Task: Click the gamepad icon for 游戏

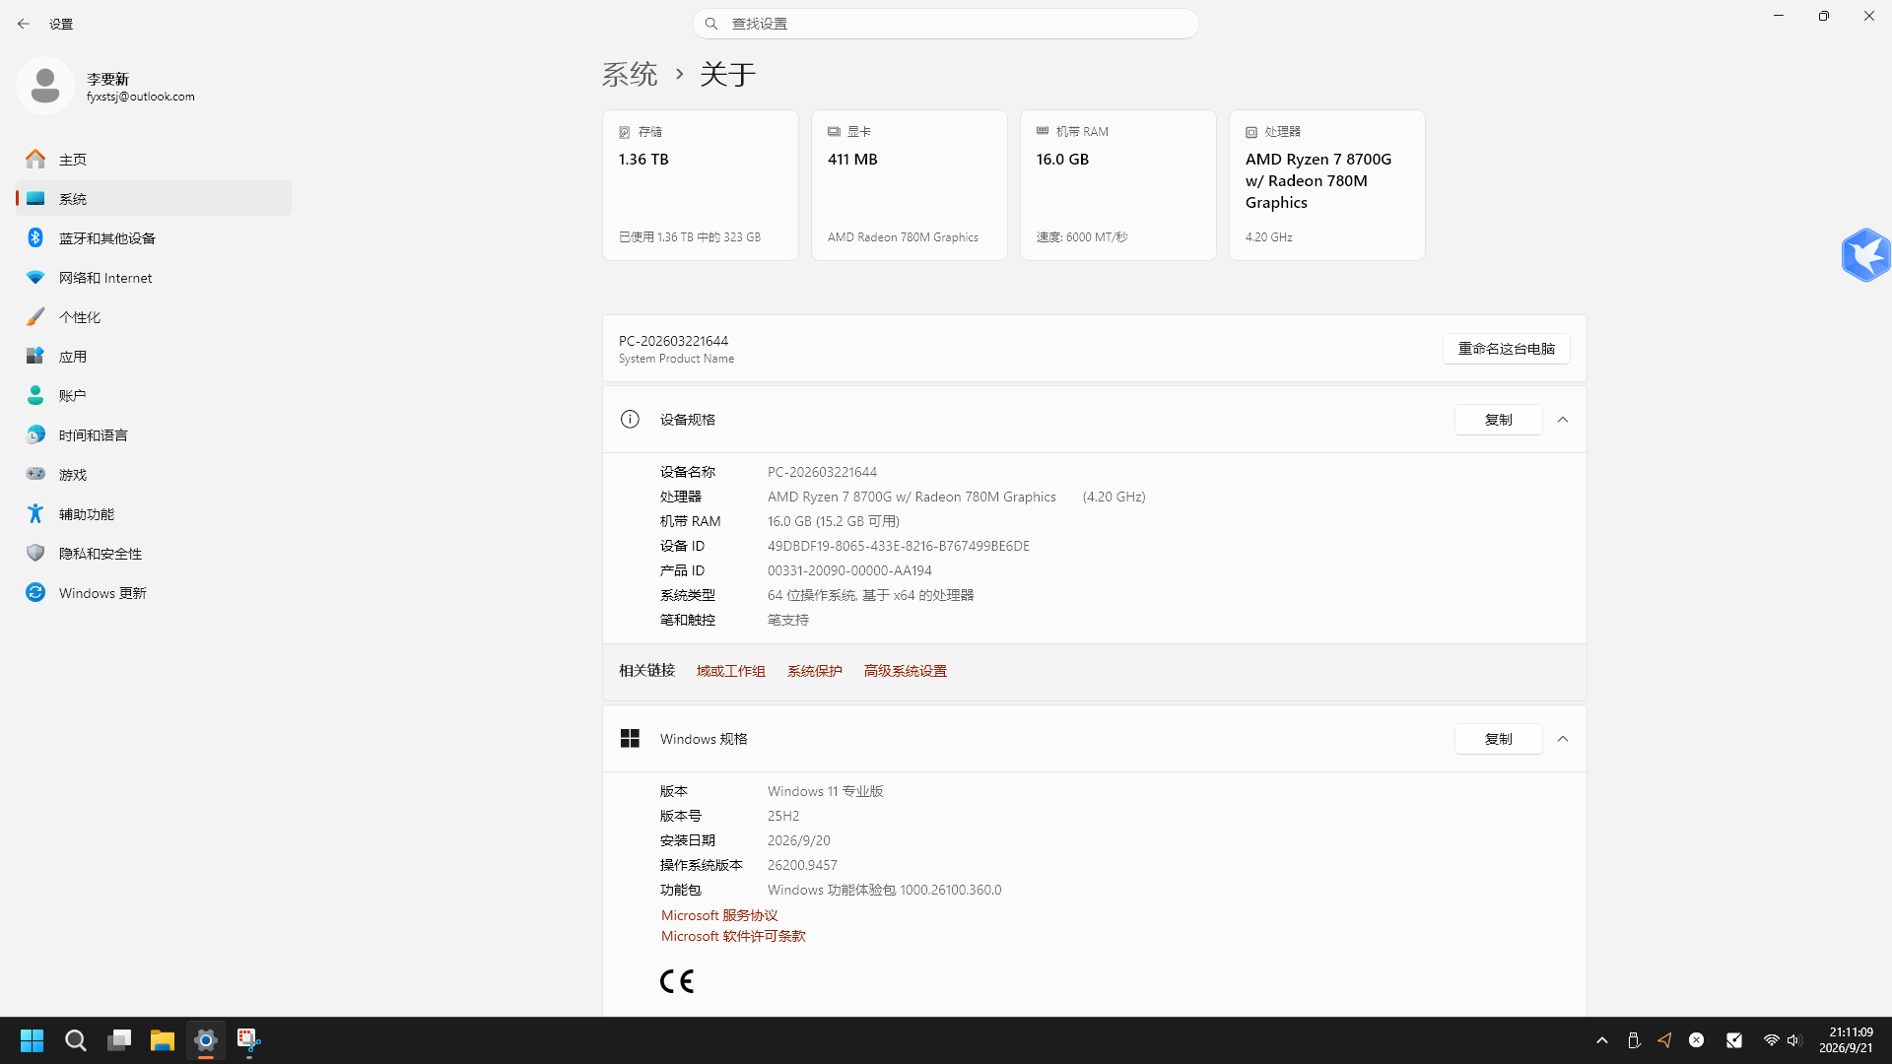Action: (35, 474)
